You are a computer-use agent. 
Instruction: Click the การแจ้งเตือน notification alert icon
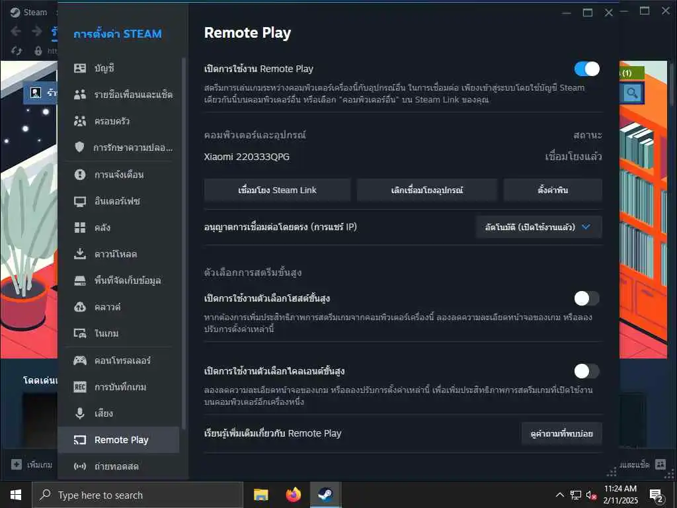pos(80,175)
